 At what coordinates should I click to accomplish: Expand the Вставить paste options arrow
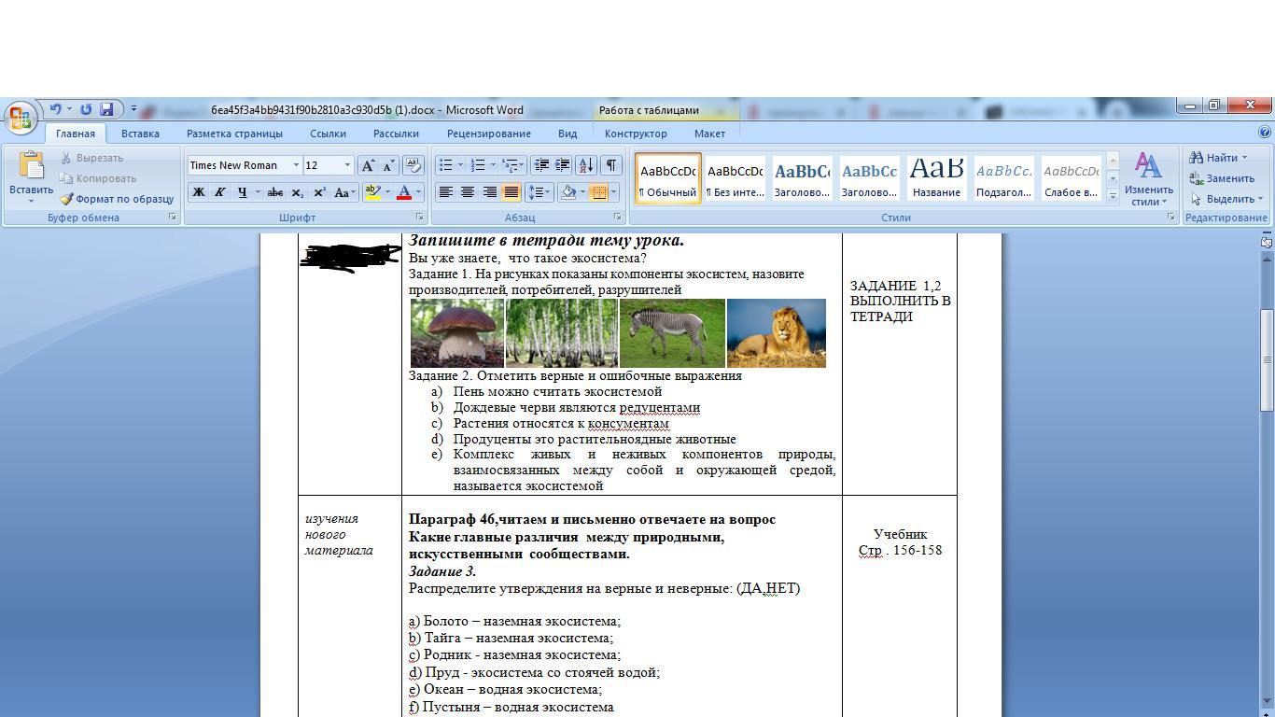pos(31,201)
